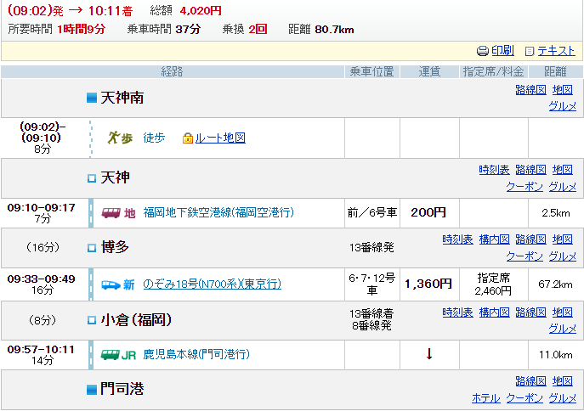The width and height of the screenshot is (584, 411).
Task: Click the blue square marker beside 天神南
Action: coord(93,99)
